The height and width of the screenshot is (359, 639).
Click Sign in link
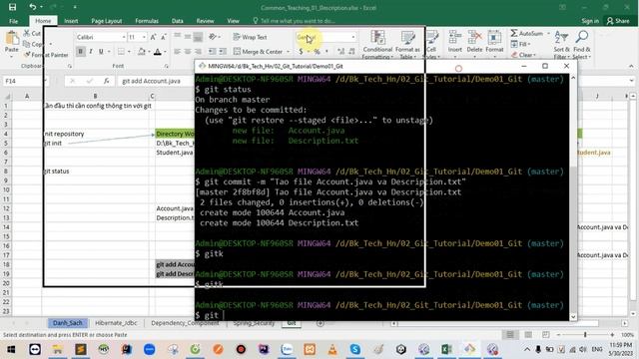[x=590, y=21]
